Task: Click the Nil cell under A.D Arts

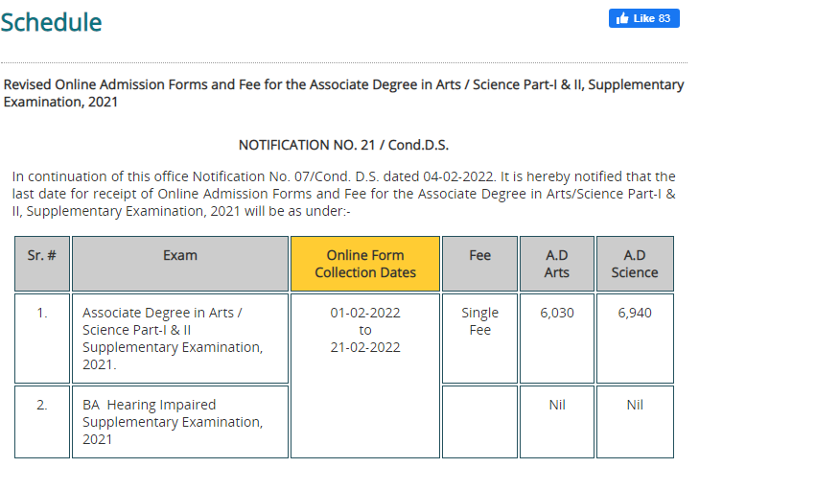Action: click(557, 422)
